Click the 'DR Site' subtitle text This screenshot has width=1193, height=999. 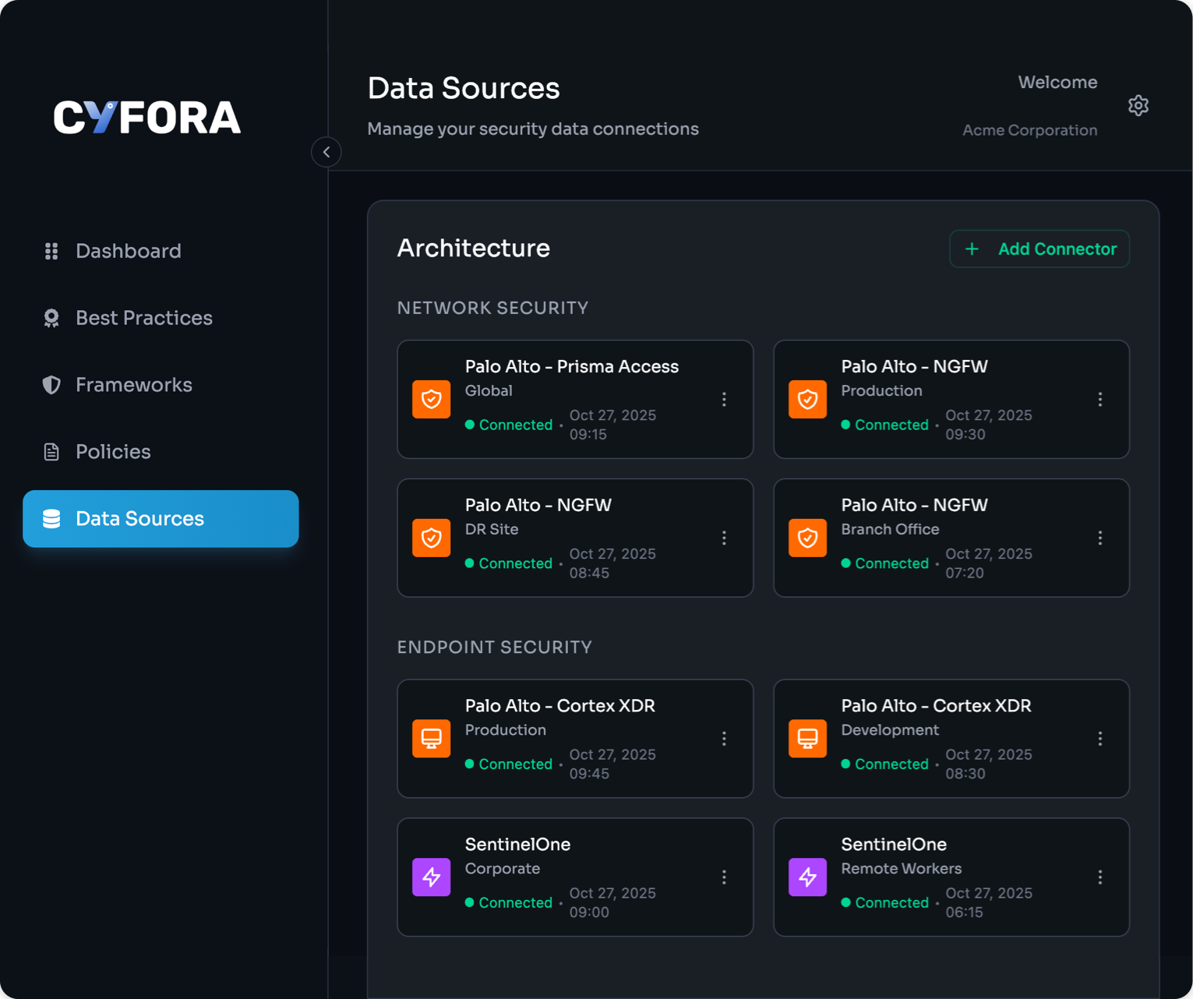click(492, 529)
